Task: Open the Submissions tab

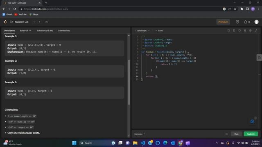Action: click(64, 31)
